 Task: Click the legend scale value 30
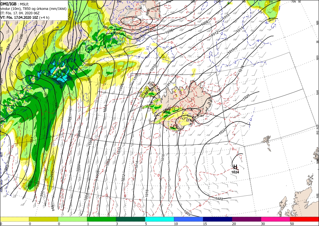(263, 224)
